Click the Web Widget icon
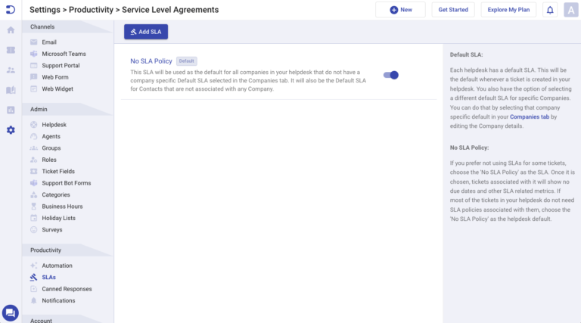This screenshot has width=581, height=323. 34,89
